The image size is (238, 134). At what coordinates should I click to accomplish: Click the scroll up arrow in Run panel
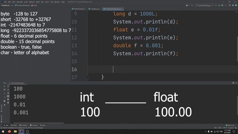click(8, 86)
